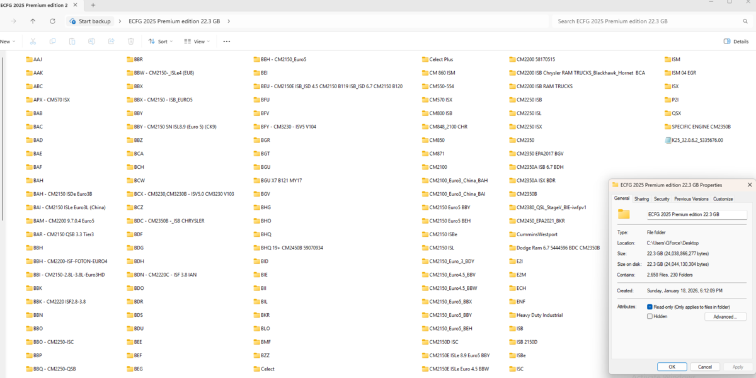Viewport: 756px width, 378px height.
Task: Expand the Sort dropdown
Action: click(x=161, y=42)
